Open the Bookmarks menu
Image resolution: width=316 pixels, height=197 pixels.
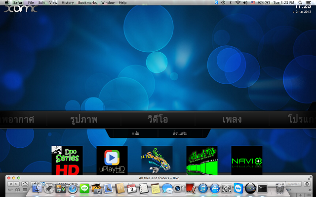87,2
